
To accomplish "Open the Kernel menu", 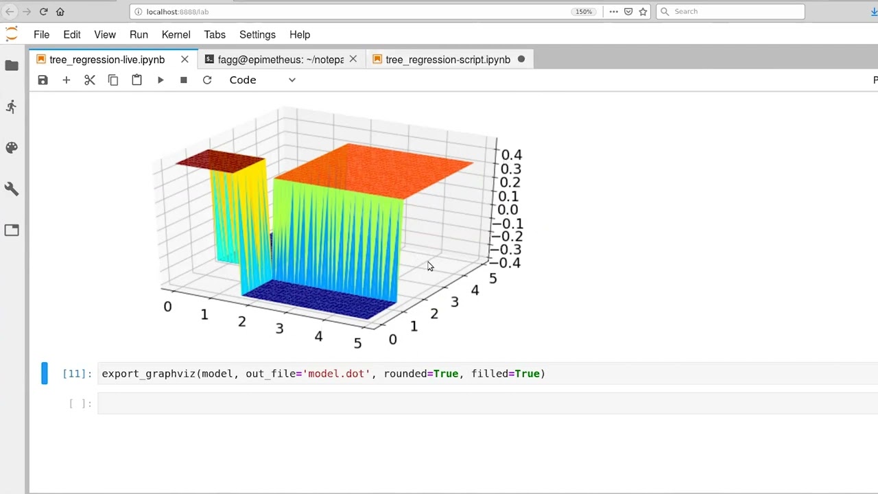I will tap(176, 34).
